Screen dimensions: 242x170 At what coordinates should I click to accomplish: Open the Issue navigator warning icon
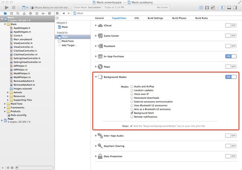[x=24, y=13]
